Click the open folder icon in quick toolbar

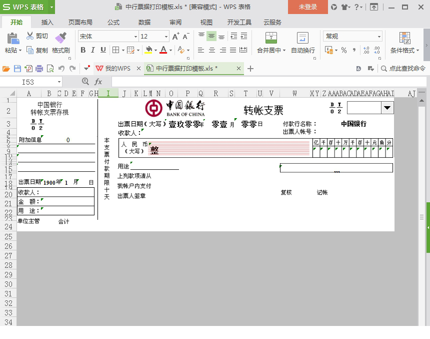6,69
